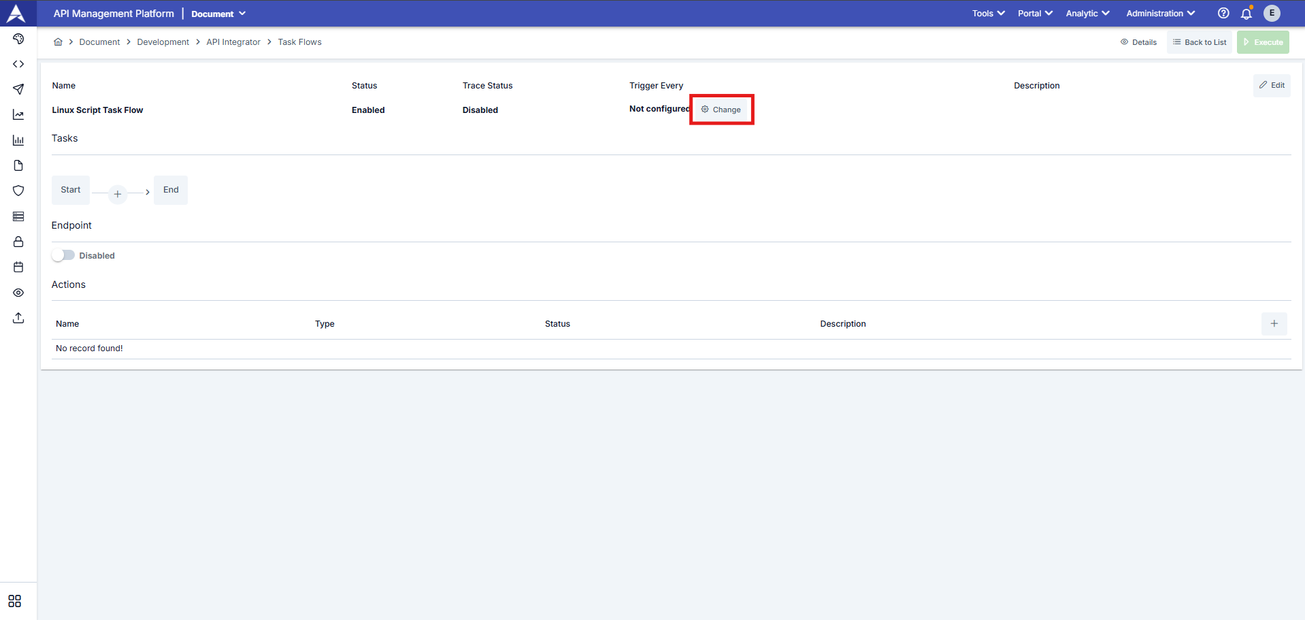Add a task between Start and End

(118, 194)
